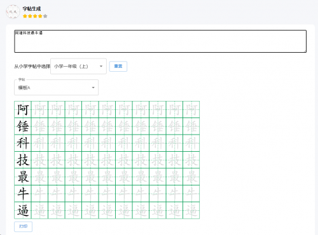Click the arrow of the grade dropdown
Screen dimensions: 318x235
pyautogui.click(x=101, y=66)
